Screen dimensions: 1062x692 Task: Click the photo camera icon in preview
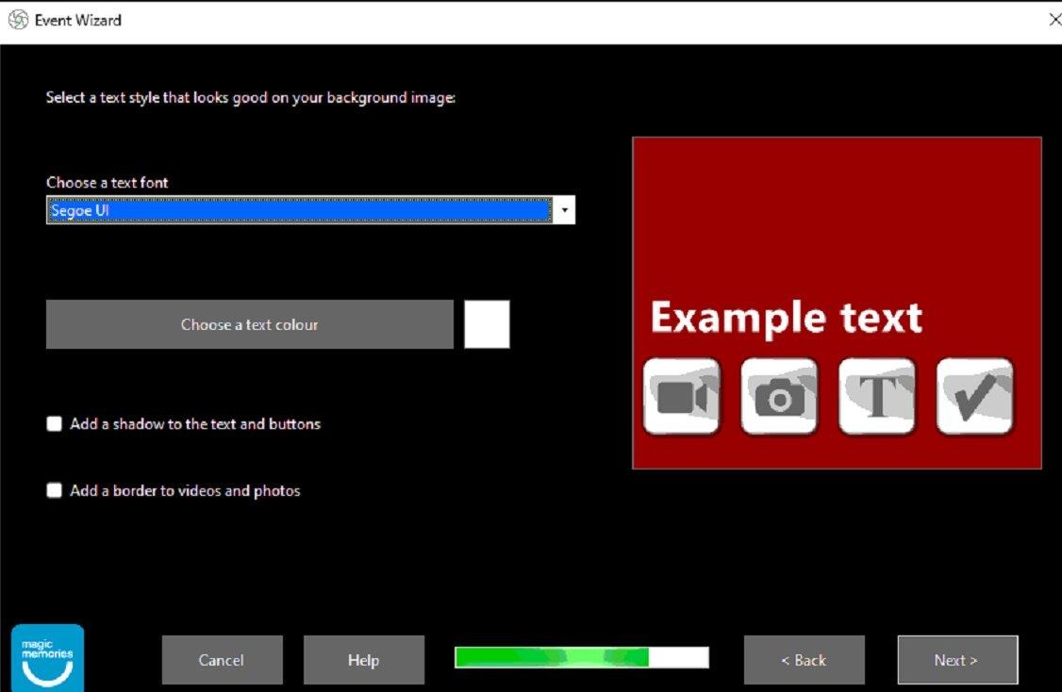point(779,397)
